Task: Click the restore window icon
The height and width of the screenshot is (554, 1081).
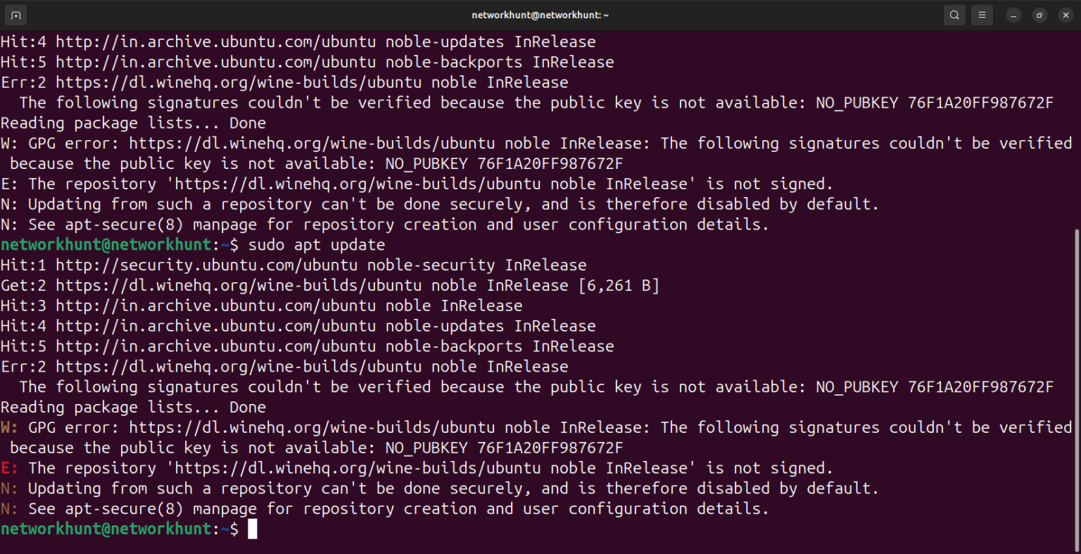Action: click(x=1039, y=14)
